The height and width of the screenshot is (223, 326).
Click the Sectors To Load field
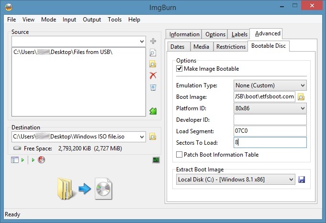(270, 142)
